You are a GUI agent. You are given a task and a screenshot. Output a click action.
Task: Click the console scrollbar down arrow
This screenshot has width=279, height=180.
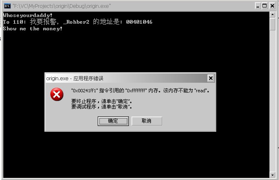[272, 175]
